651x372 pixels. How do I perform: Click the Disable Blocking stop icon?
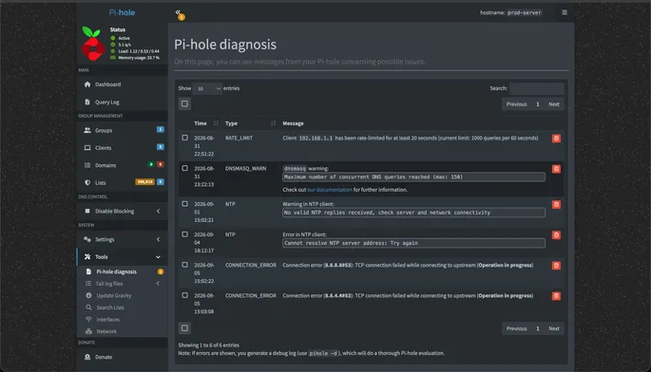87,211
